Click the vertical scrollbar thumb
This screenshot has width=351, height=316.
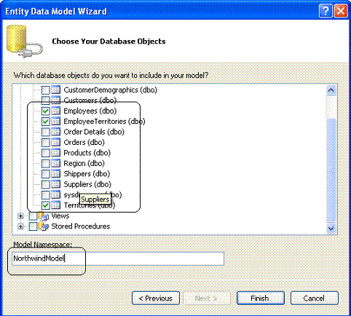click(x=331, y=170)
